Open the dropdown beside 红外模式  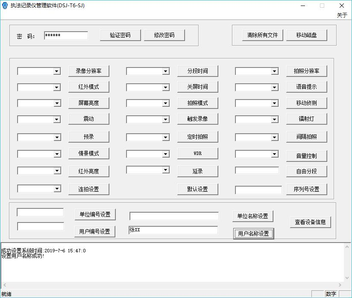coord(57,88)
